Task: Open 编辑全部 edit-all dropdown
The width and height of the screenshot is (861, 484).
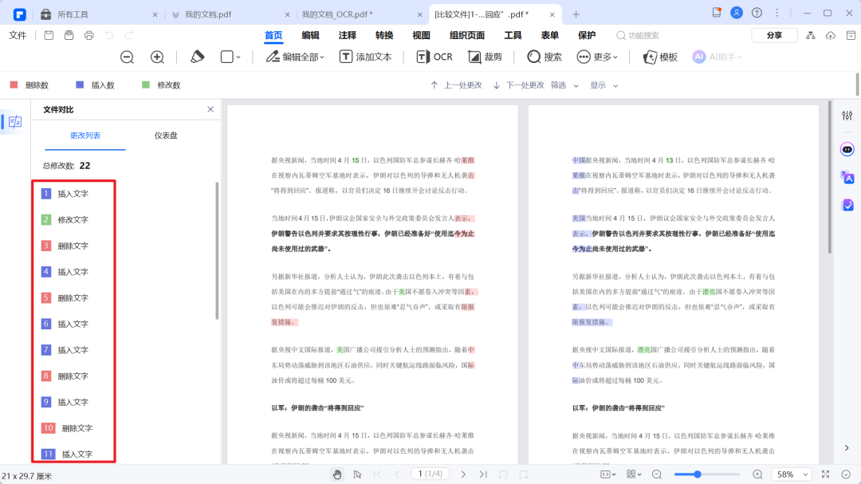Action: [295, 57]
